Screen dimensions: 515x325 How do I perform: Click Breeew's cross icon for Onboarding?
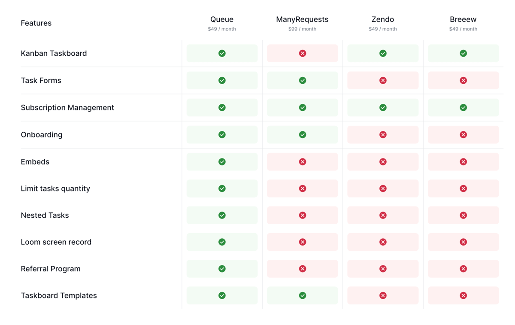click(463, 134)
